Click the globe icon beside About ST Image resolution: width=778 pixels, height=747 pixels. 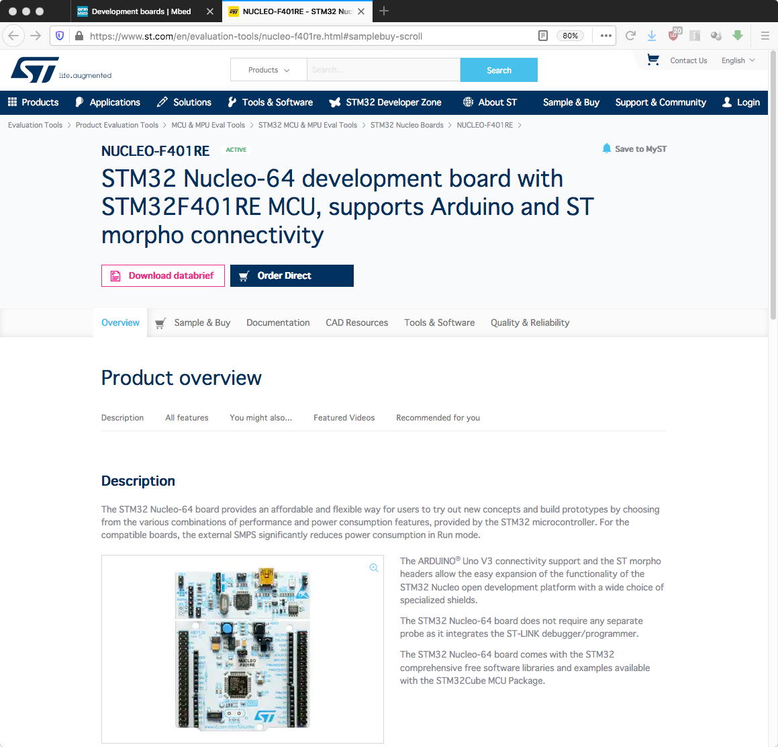coord(467,102)
